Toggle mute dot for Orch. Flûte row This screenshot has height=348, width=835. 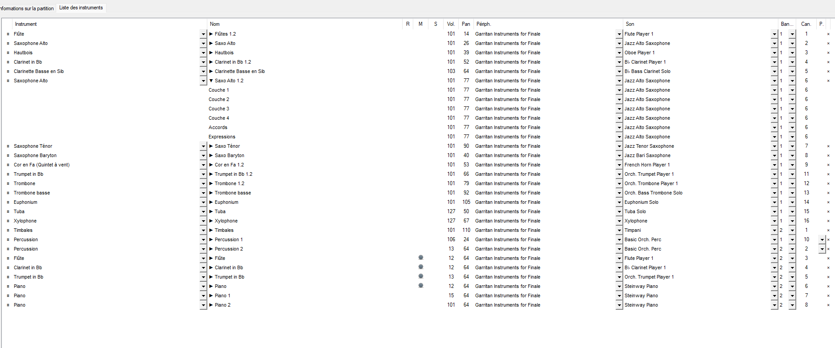420,258
